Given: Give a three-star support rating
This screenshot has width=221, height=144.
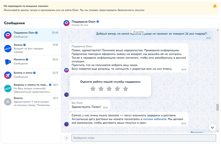Looking at the screenshot, I should coord(109,89).
